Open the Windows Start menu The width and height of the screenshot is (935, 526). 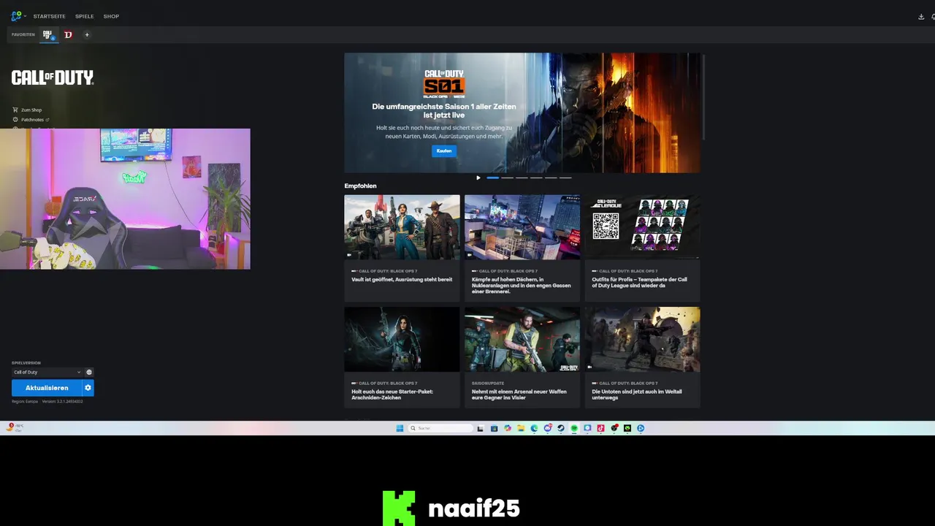pos(400,428)
